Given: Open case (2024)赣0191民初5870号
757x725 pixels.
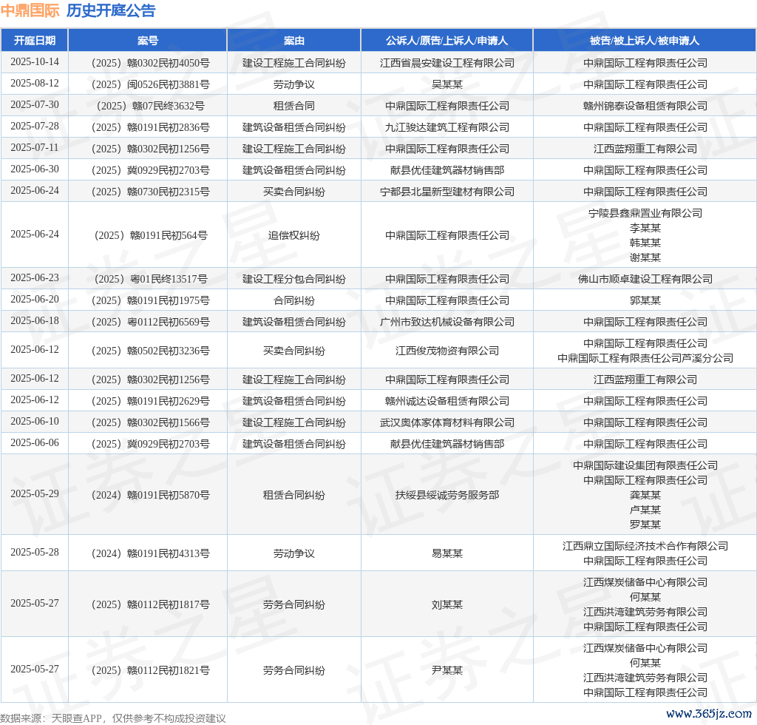Looking at the screenshot, I should [x=148, y=495].
